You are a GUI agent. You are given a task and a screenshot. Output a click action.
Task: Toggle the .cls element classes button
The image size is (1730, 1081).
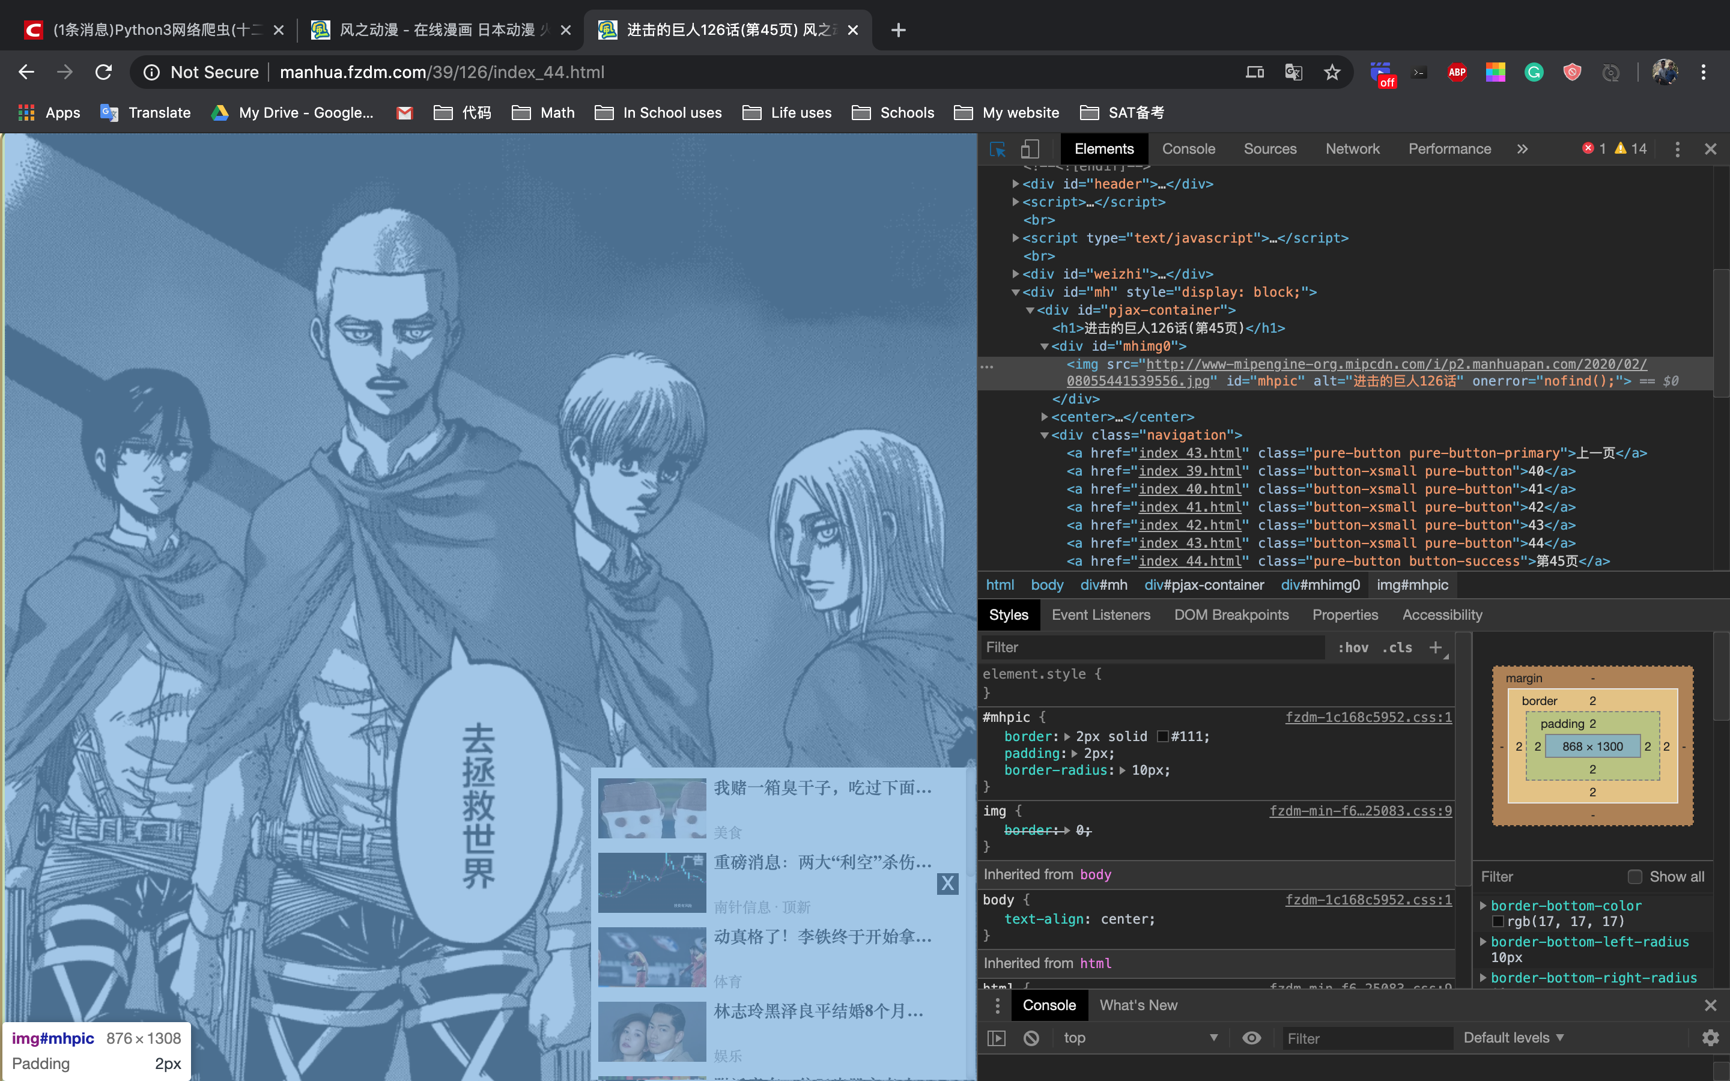point(1397,647)
